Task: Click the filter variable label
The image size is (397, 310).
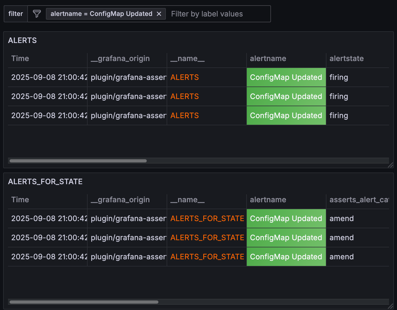Action: point(16,14)
